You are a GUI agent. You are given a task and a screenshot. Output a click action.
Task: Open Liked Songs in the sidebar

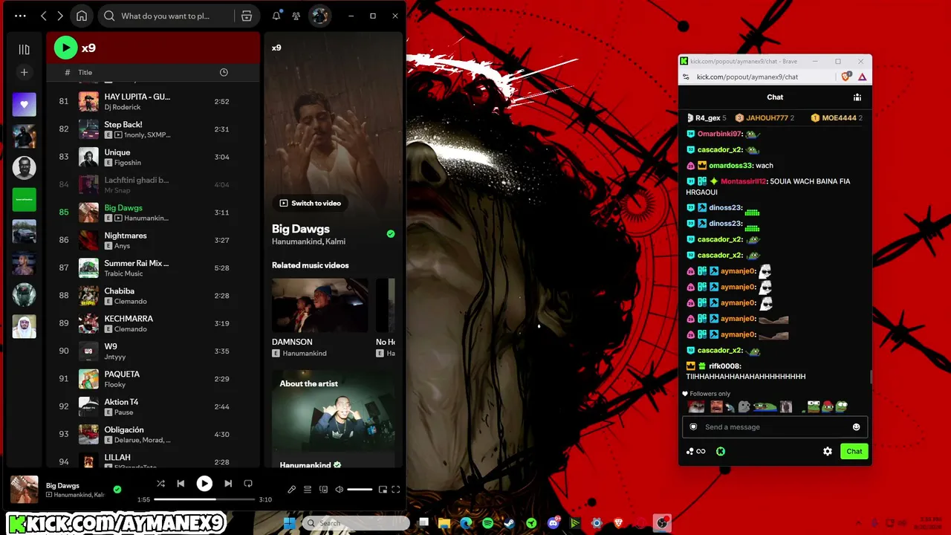[x=24, y=105]
